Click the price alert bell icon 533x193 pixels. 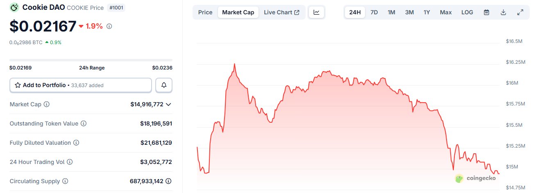(x=164, y=85)
